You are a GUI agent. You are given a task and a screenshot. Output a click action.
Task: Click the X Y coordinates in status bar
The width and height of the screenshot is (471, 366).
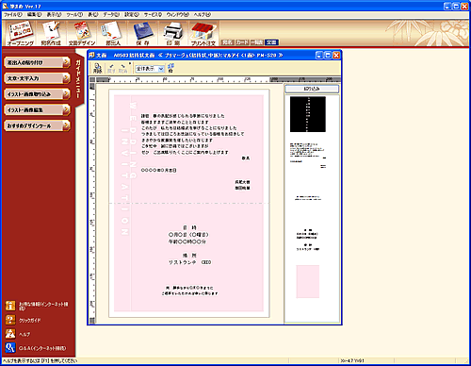point(352,361)
